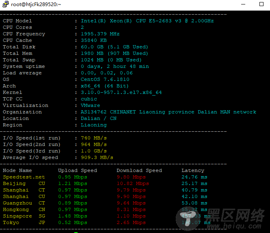Click the 3rd run I/O speed 1.0 GB/s
This screenshot has width=270, height=233.
point(94,151)
